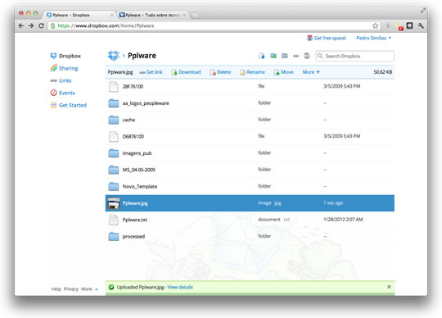The image size is (442, 318).
Task: Open the Pplware.jpg thumbnail preview
Action: point(114,203)
